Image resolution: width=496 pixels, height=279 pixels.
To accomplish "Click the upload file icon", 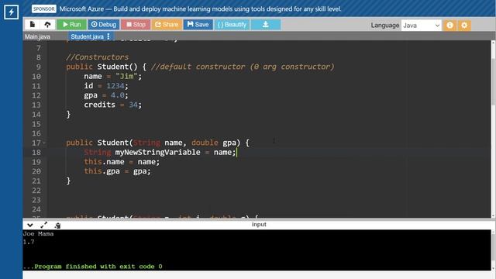I will click(x=47, y=24).
